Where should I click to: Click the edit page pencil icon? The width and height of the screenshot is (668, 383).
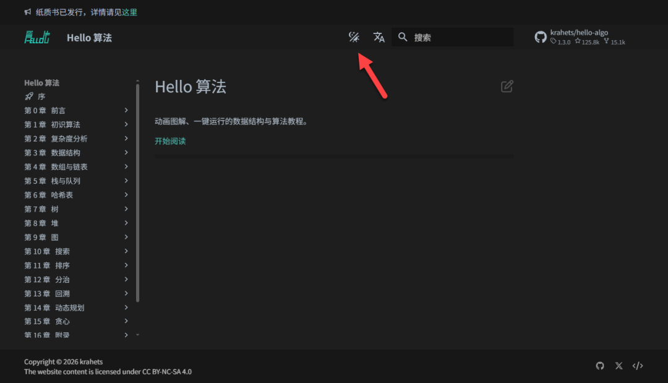coord(507,87)
